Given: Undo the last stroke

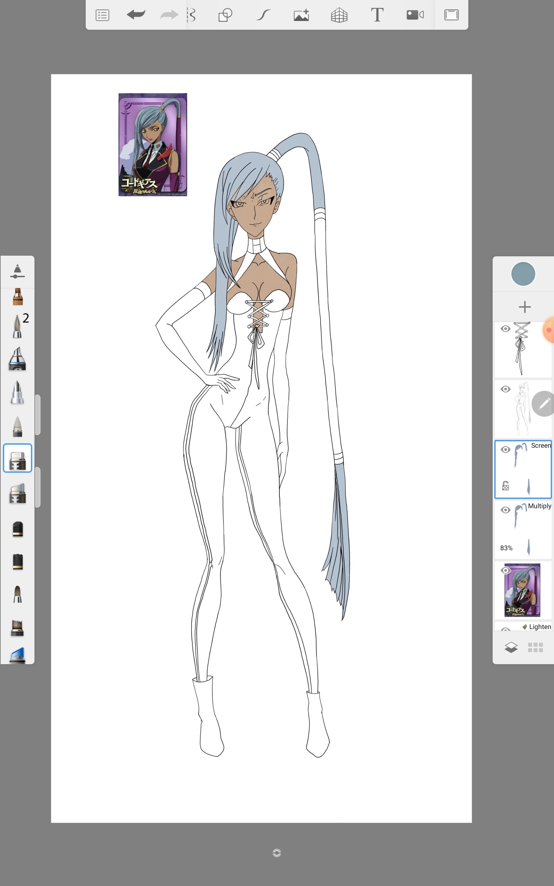Looking at the screenshot, I should (136, 15).
